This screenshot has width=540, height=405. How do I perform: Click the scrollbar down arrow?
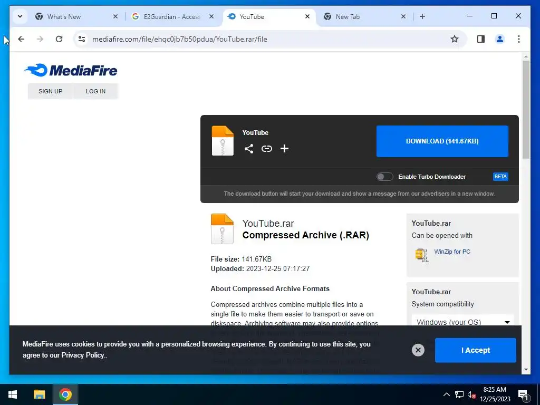[x=526, y=370]
